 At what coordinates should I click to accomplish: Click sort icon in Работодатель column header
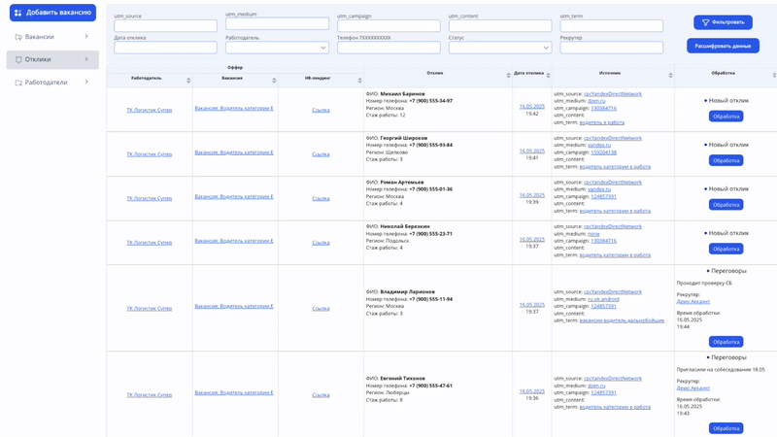click(x=188, y=80)
